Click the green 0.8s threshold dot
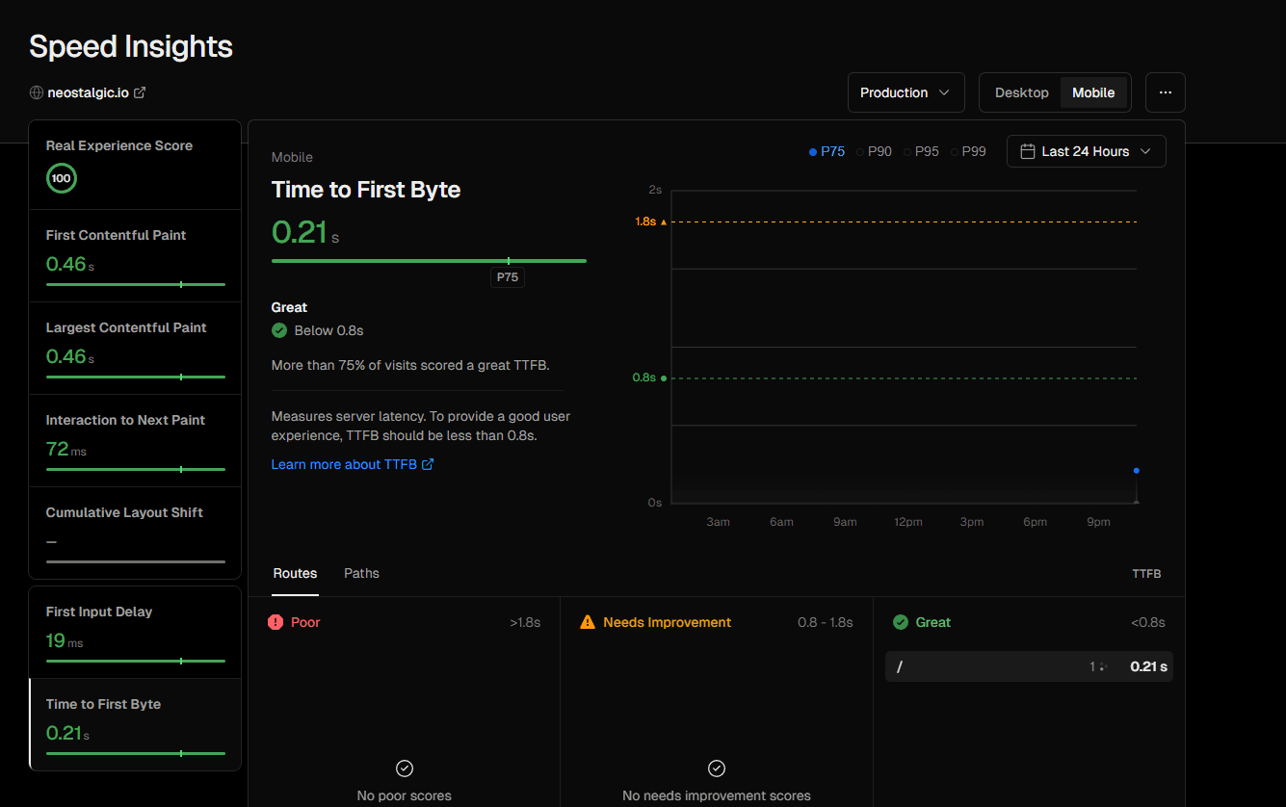1286x807 pixels. (x=663, y=378)
